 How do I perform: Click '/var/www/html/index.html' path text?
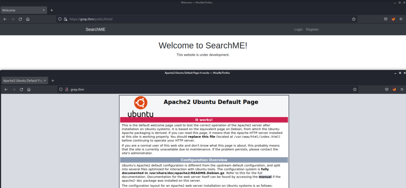point(257,137)
